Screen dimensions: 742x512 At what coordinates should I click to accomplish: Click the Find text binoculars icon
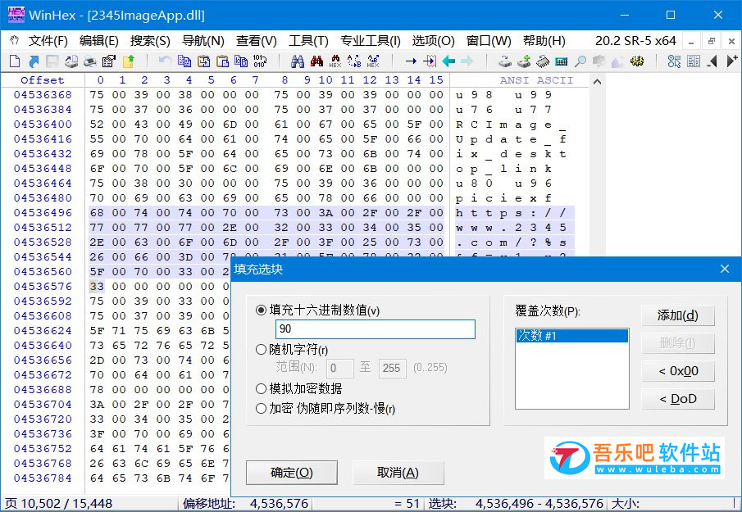click(x=298, y=61)
